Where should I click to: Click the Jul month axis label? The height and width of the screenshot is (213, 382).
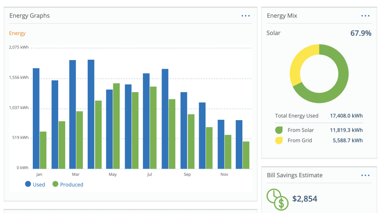(x=150, y=174)
